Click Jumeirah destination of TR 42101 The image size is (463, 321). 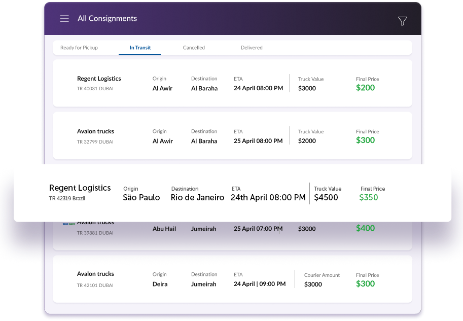(x=203, y=284)
